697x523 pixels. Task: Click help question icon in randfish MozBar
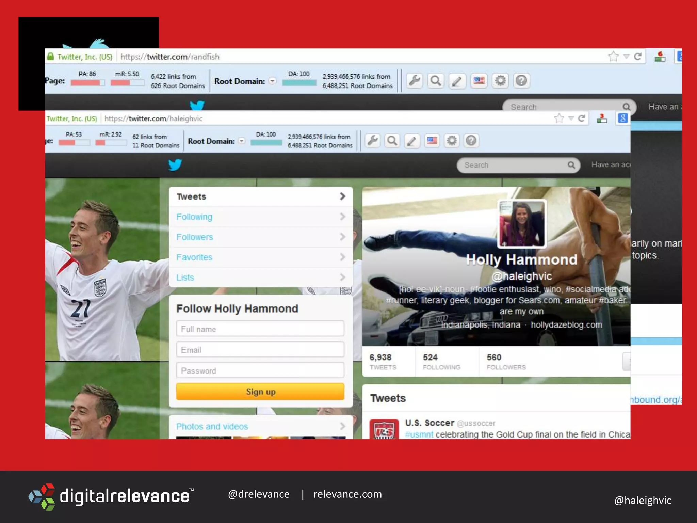pyautogui.click(x=521, y=81)
